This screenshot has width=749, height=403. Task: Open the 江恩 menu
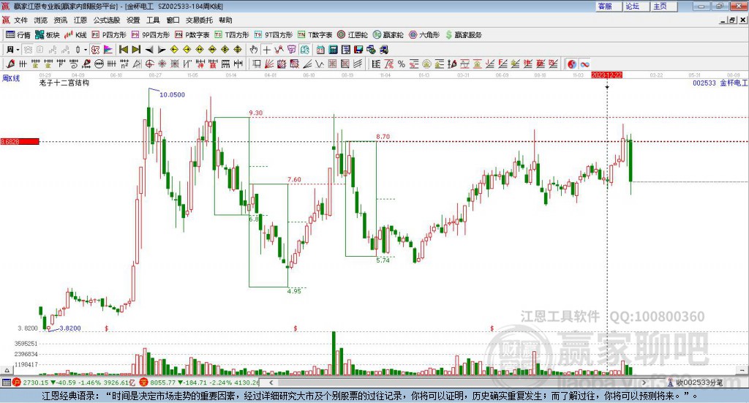click(80, 20)
